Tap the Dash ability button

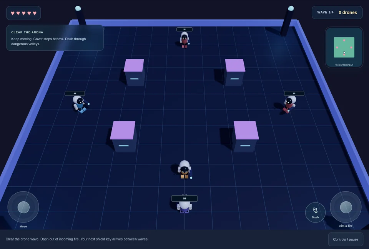pos(315,212)
